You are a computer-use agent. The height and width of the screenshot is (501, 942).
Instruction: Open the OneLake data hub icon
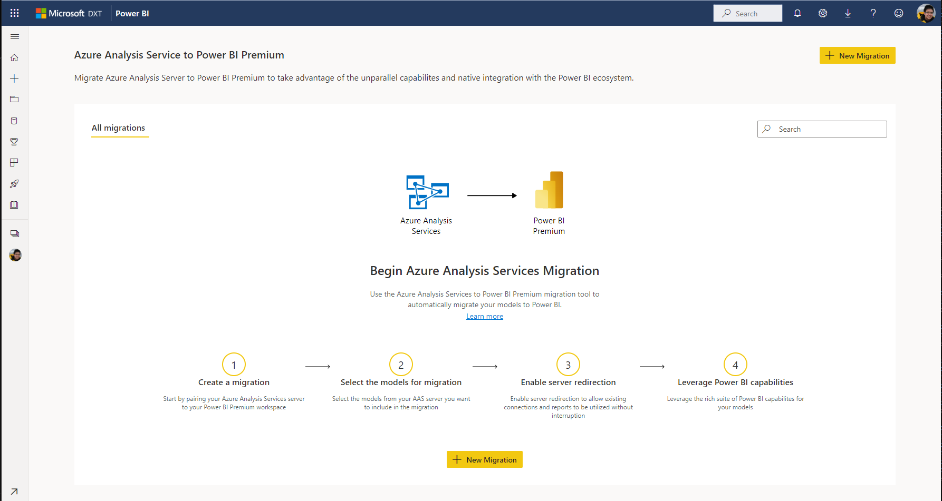(x=14, y=120)
